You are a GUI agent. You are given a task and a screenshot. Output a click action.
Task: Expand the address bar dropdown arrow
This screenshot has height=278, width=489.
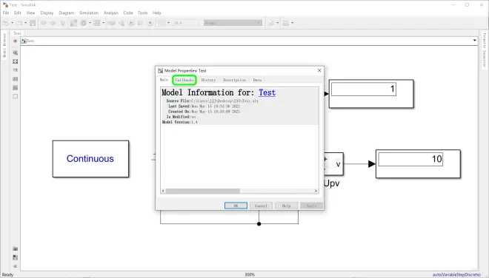click(475, 41)
